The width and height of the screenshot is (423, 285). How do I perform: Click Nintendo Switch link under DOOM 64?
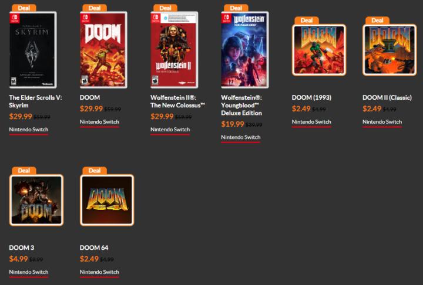click(99, 272)
